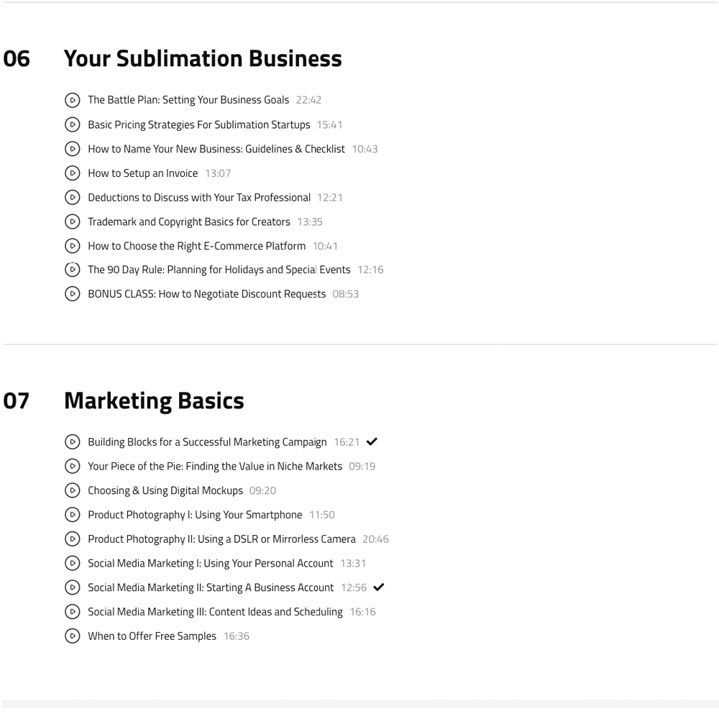
Task: Start playback of How to Setup an Invoice
Action: (x=72, y=173)
